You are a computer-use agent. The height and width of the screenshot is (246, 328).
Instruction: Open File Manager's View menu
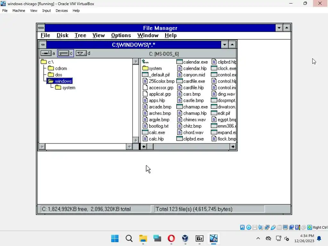pos(99,35)
